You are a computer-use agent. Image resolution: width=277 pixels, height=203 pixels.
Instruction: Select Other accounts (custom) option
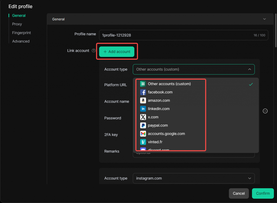click(169, 84)
